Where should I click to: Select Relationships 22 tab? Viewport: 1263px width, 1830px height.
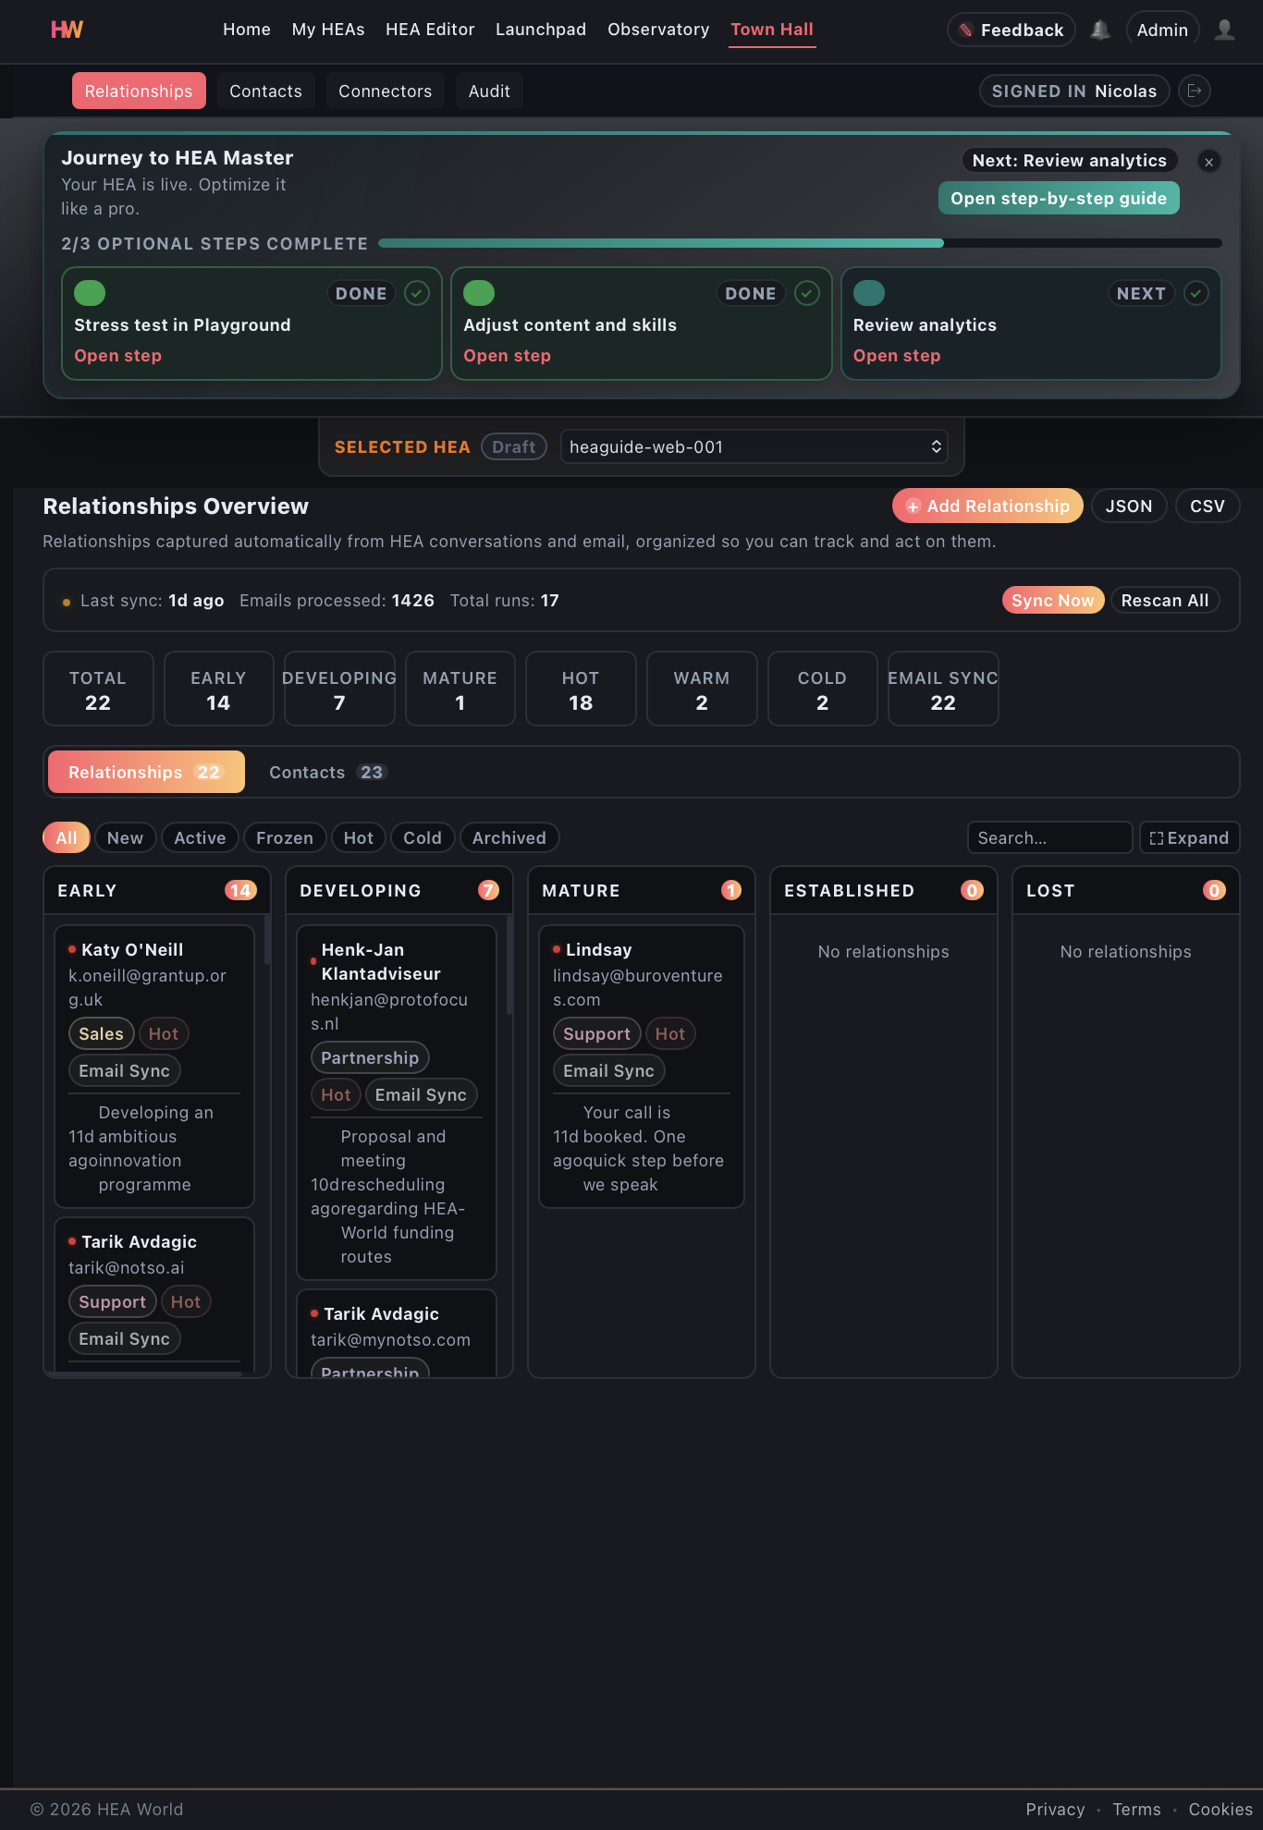coord(146,772)
